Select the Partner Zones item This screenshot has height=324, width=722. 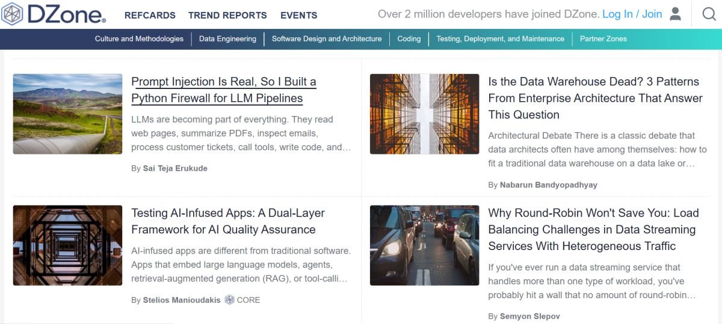point(603,38)
